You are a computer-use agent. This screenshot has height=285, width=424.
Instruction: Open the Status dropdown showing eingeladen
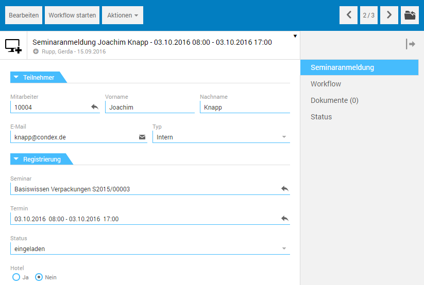point(283,249)
